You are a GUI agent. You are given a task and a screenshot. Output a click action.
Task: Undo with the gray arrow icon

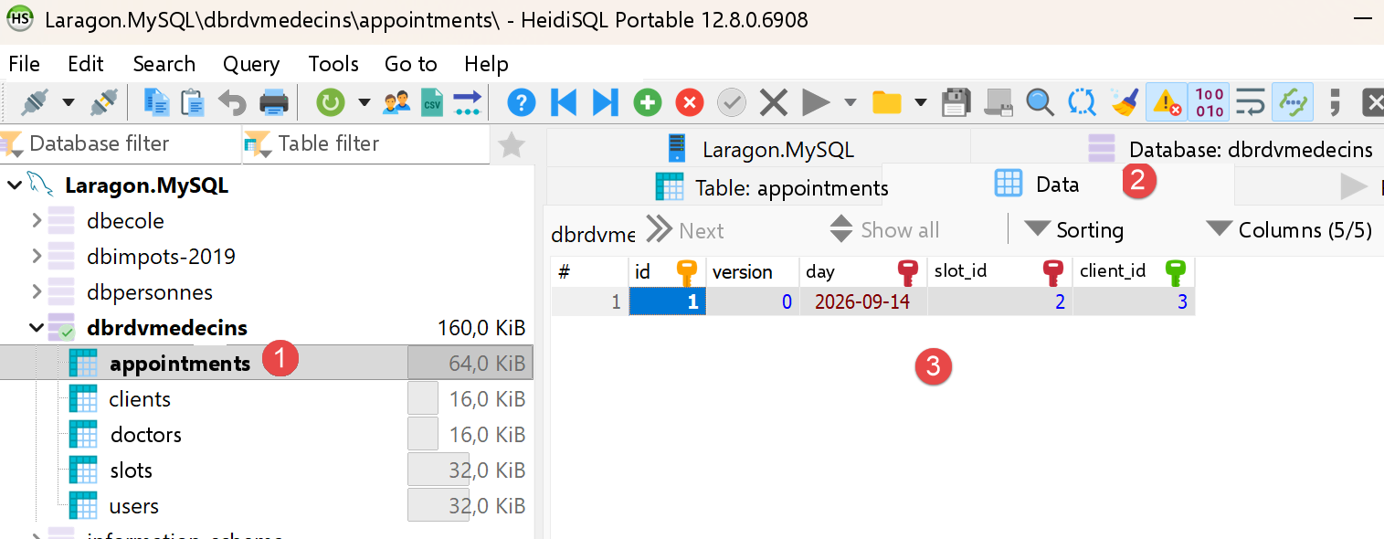pyautogui.click(x=232, y=102)
